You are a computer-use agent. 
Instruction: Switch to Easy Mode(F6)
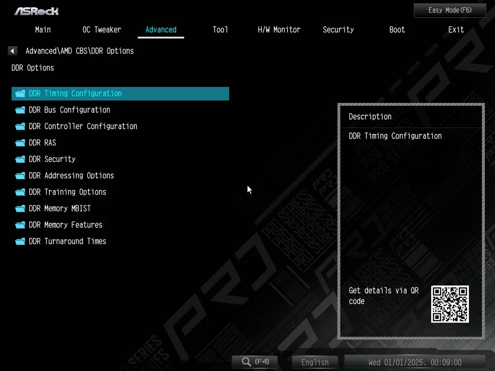click(x=450, y=10)
